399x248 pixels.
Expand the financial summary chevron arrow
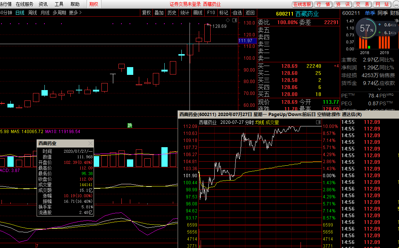(x=379, y=89)
